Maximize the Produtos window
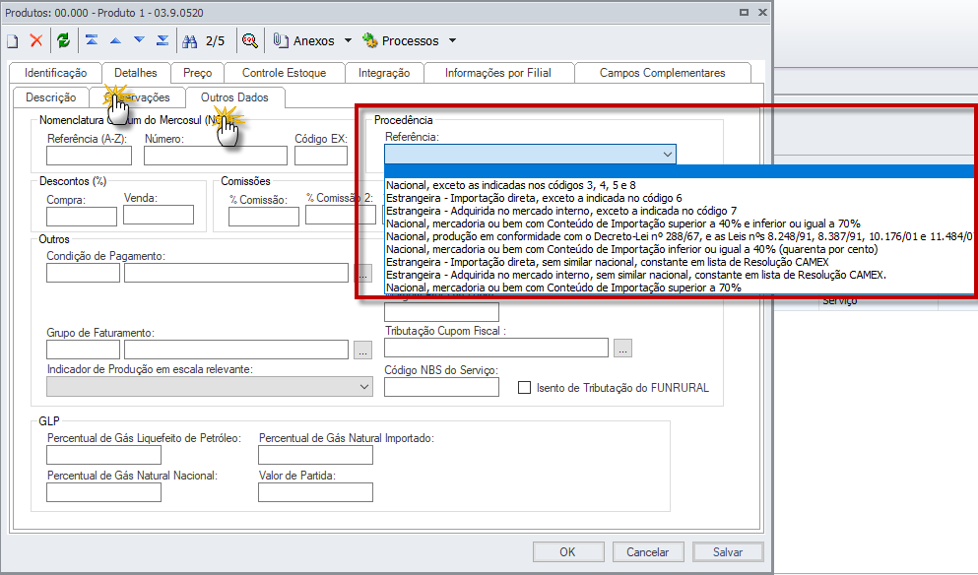978x575 pixels. click(x=745, y=13)
